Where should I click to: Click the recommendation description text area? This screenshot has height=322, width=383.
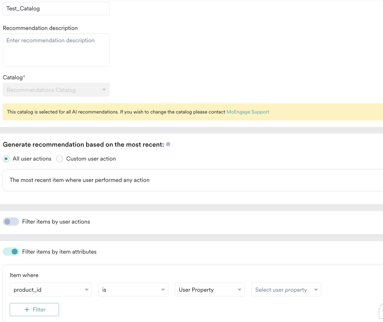tap(56, 50)
